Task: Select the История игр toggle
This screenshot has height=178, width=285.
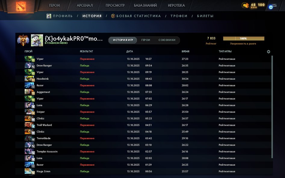Action: point(123,40)
